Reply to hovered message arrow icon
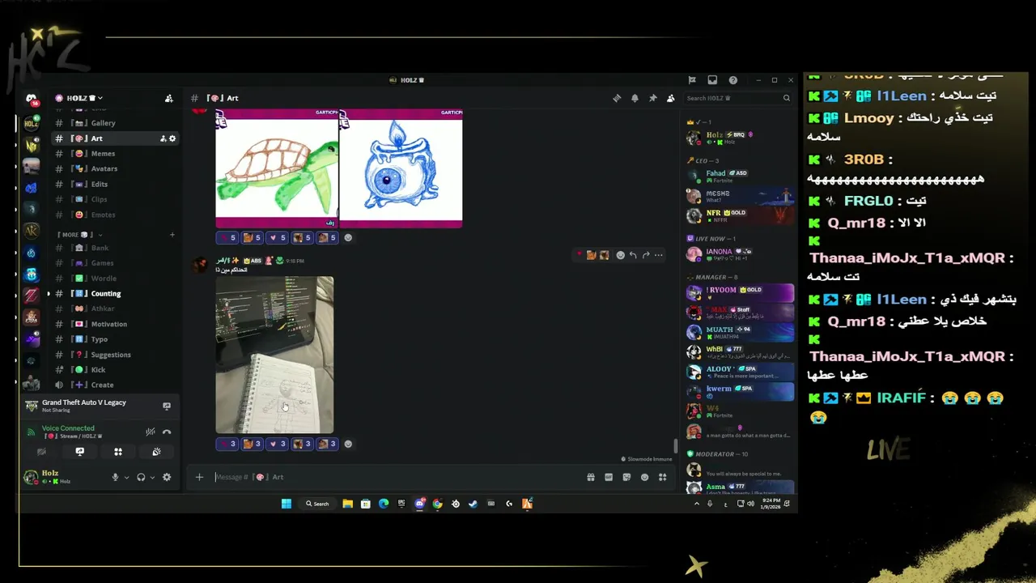Viewport: 1036px width, 583px height. [x=633, y=255]
